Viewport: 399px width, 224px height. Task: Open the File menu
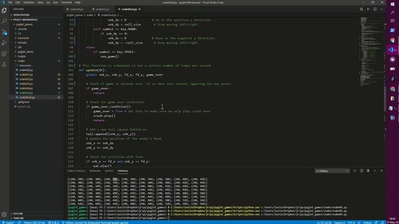(10, 2)
